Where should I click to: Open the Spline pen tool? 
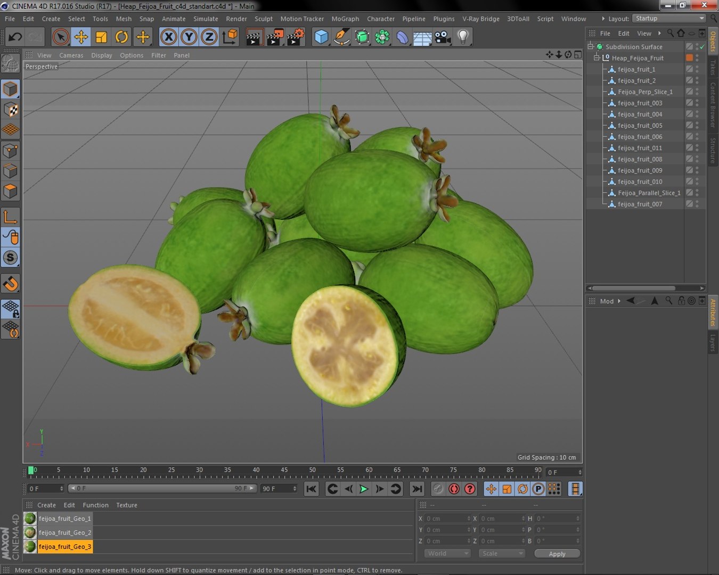(341, 37)
